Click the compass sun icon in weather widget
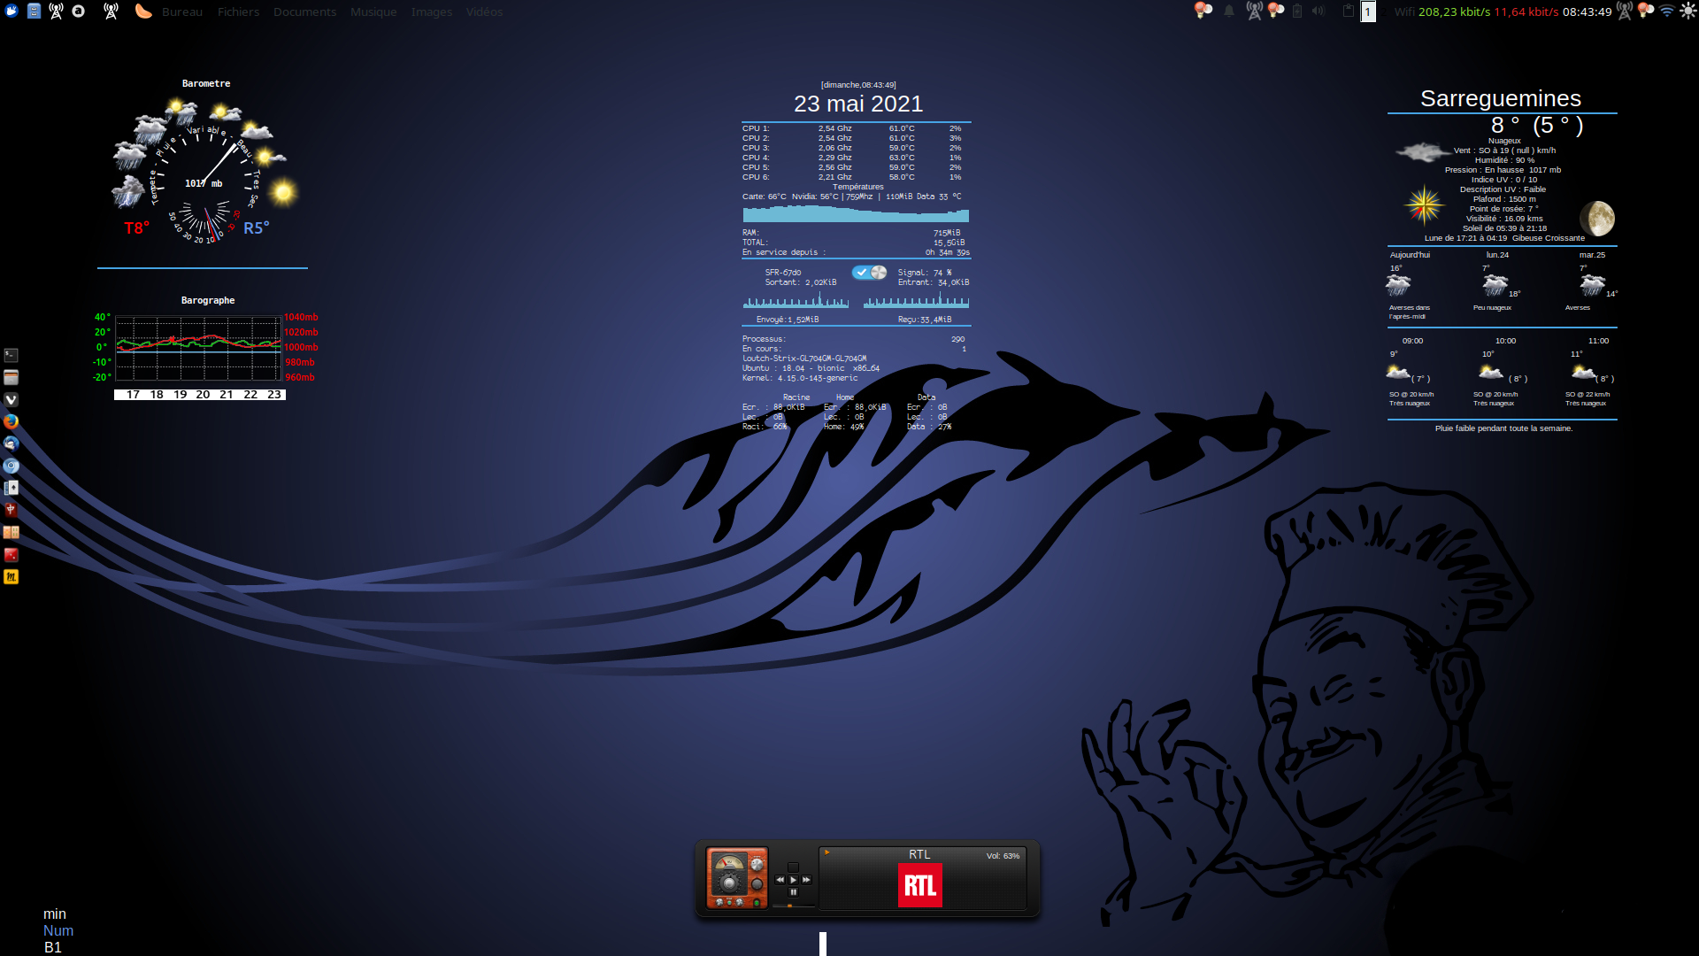The height and width of the screenshot is (956, 1699). coord(1424,206)
